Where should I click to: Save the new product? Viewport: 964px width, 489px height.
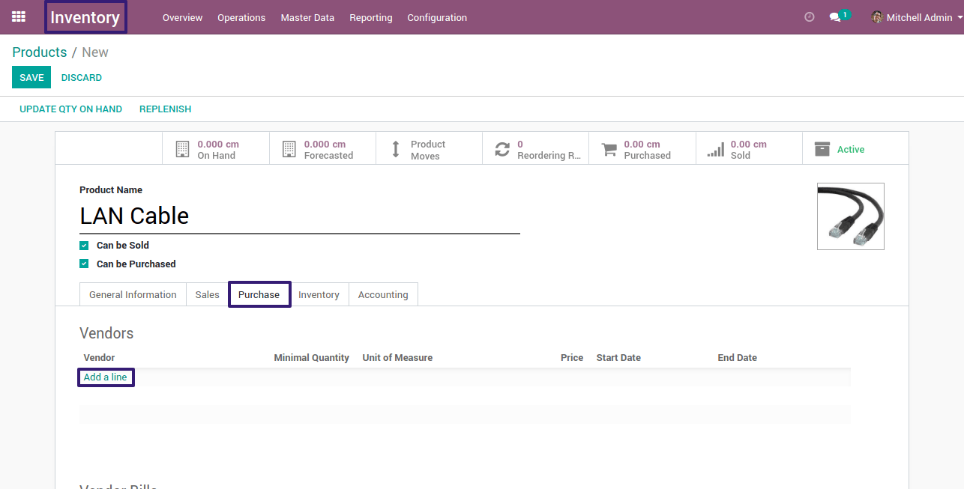pyautogui.click(x=31, y=77)
